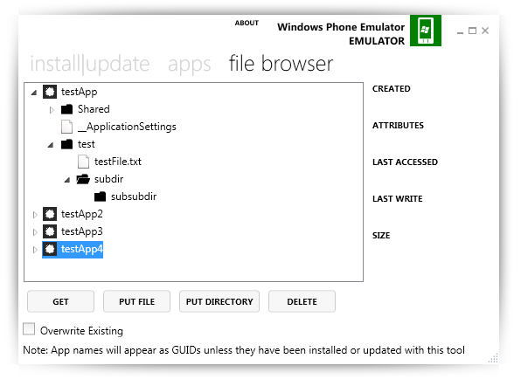
Task: Click the Overwrite Existing label text
Action: tap(82, 331)
